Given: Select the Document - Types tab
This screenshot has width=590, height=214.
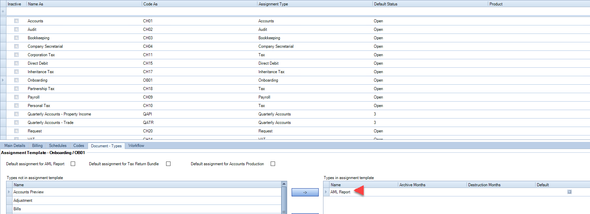Looking at the screenshot, I should pos(106,146).
